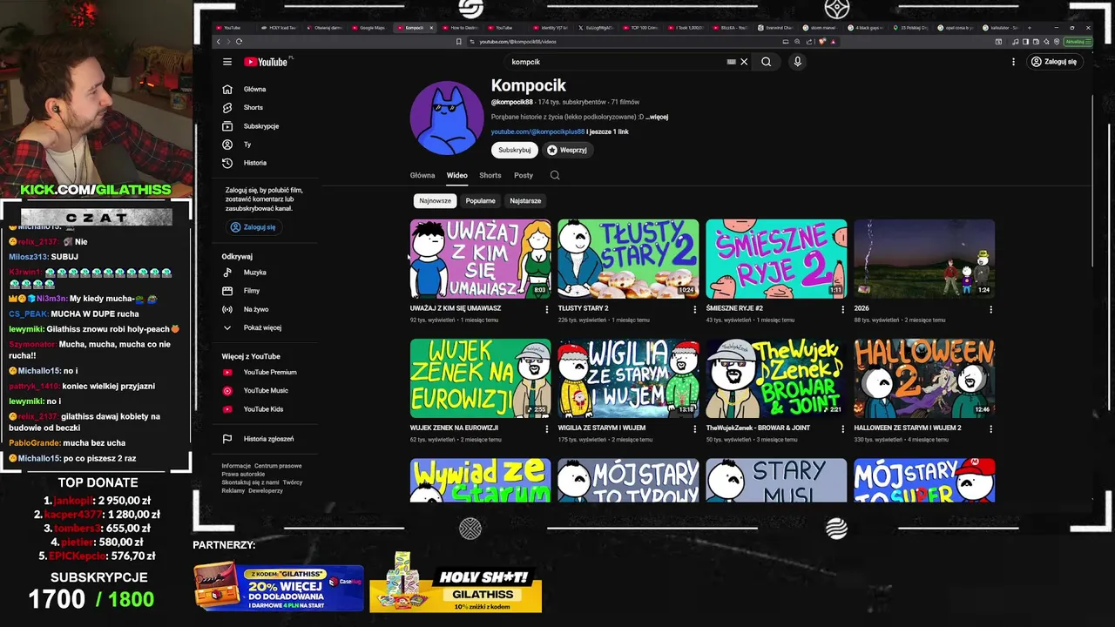The image size is (1115, 627).
Task: Open options menu for WUJEK ZENEK NA EUROWIZJI
Action: coord(547,429)
